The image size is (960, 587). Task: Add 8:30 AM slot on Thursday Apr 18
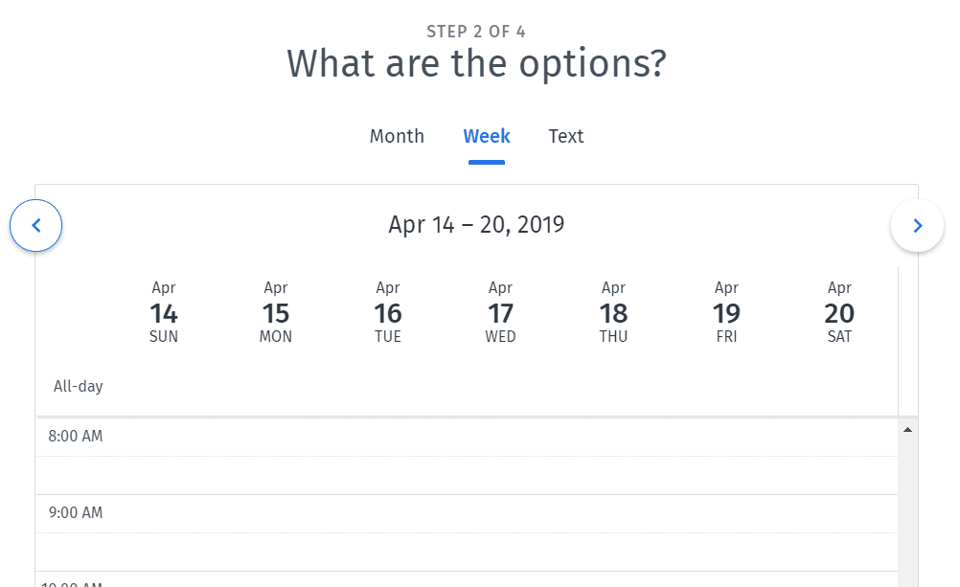[613, 476]
